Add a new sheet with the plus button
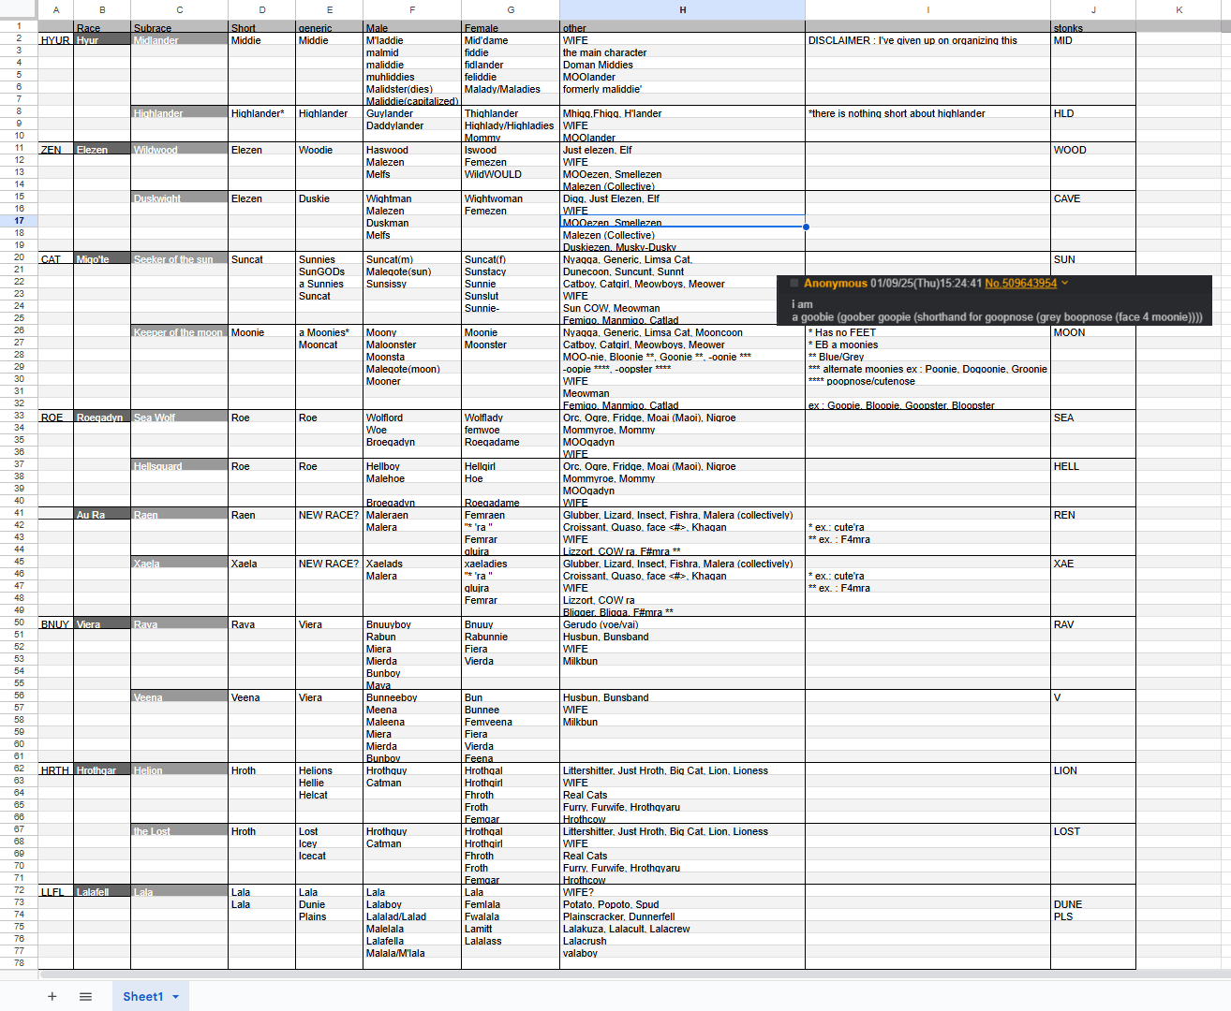 point(52,996)
